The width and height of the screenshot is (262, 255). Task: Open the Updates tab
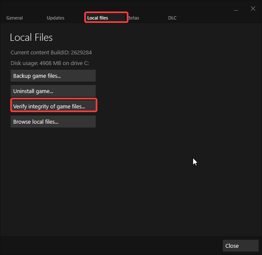(x=55, y=18)
